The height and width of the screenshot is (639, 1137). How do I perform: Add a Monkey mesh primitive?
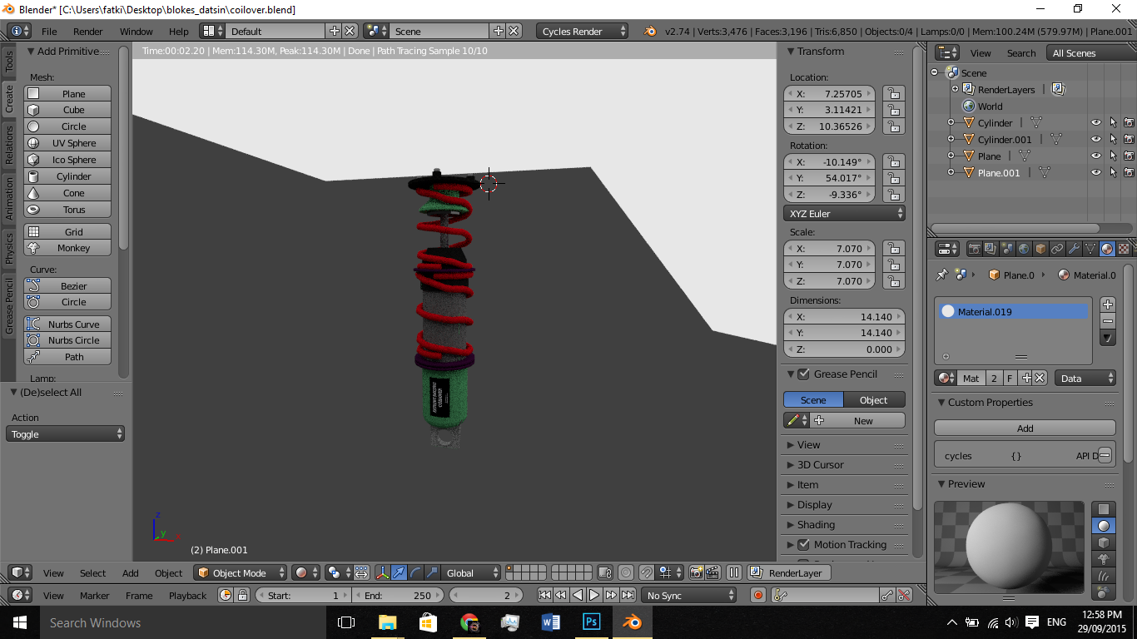point(67,248)
